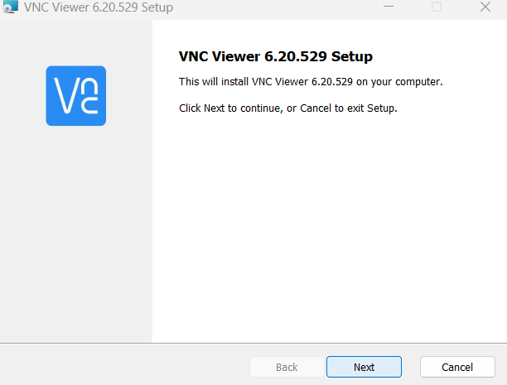Click the "This will install VNC Viewer" sentence
The height and width of the screenshot is (385, 507).
click(x=311, y=82)
